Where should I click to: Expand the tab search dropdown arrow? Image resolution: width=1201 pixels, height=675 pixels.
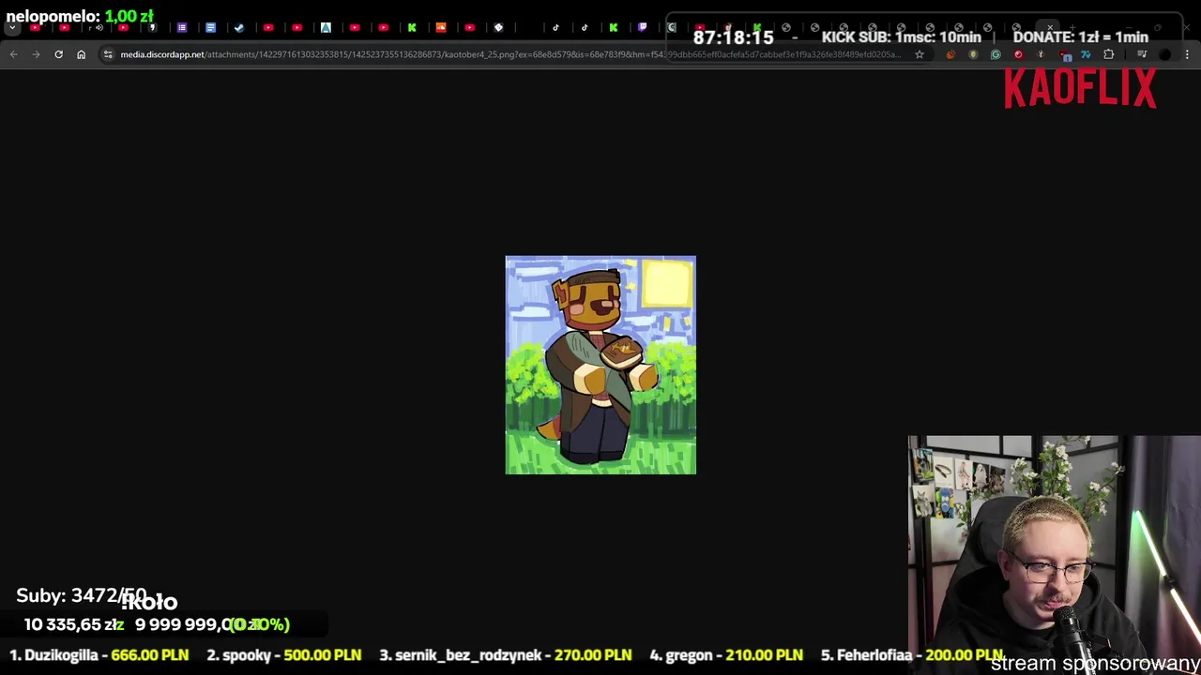point(12,27)
